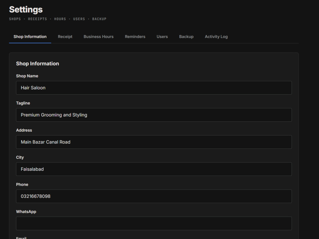Screen dimensions: 319x239
Task: Click the Shop Information section heading
Action: coord(37,64)
